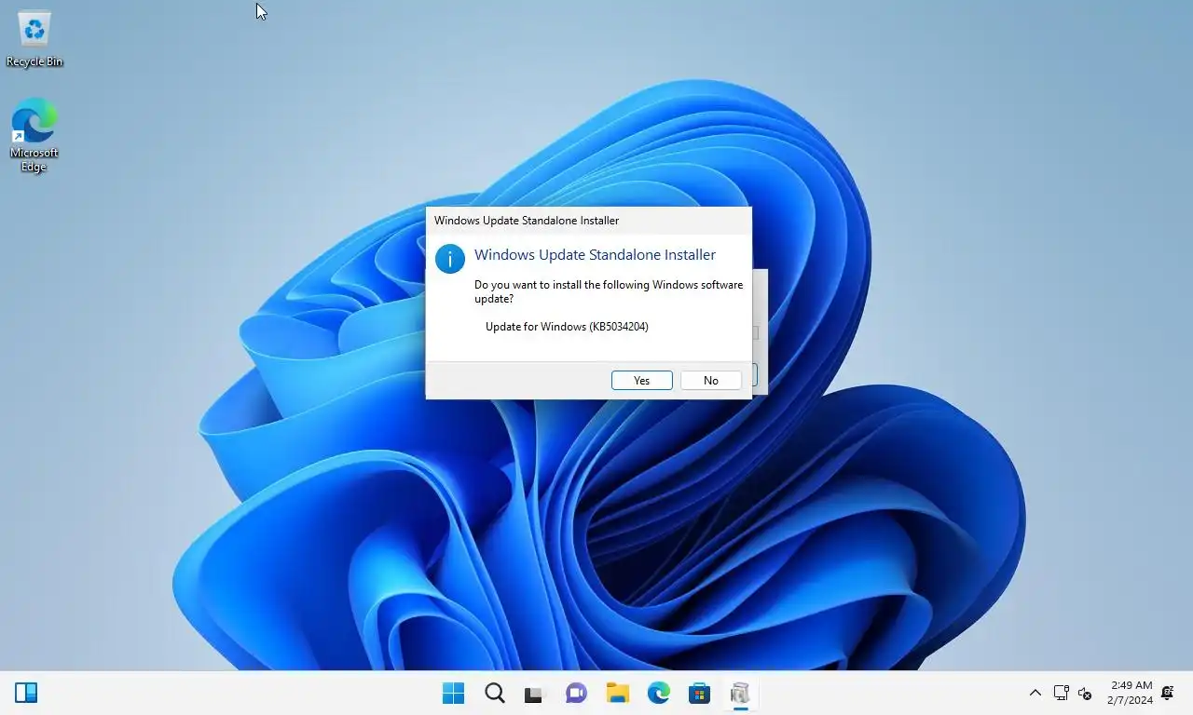Open the Recycle Bin desktop icon
The width and height of the screenshot is (1193, 715).
pyautogui.click(x=34, y=38)
